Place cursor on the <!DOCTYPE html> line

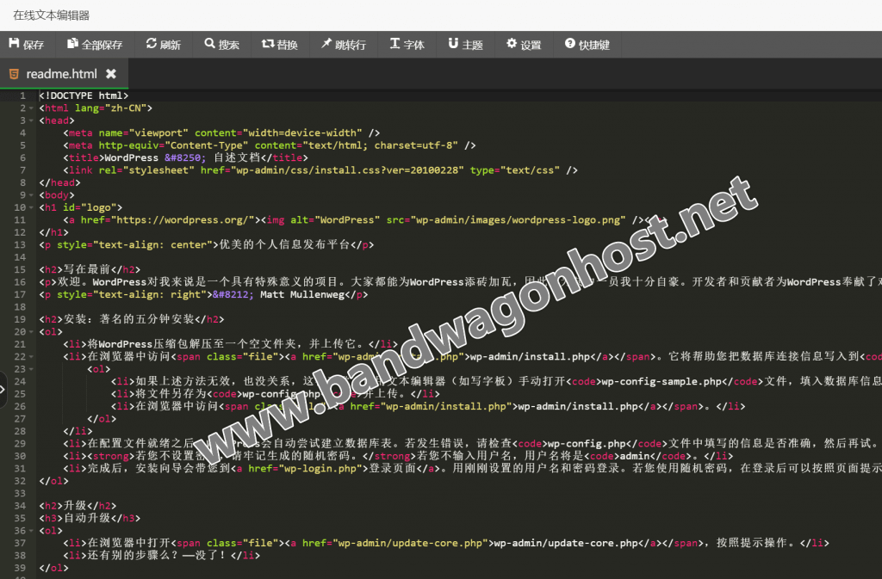84,95
